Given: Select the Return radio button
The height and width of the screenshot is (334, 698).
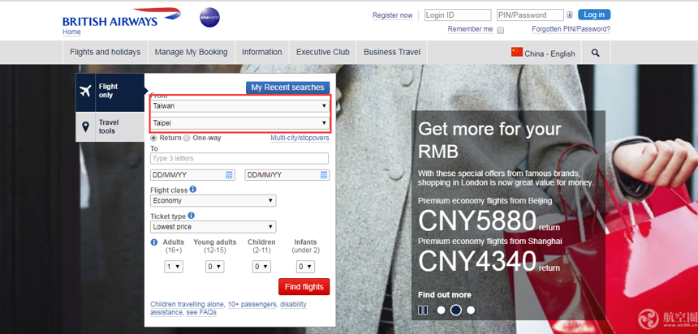Looking at the screenshot, I should (x=153, y=138).
